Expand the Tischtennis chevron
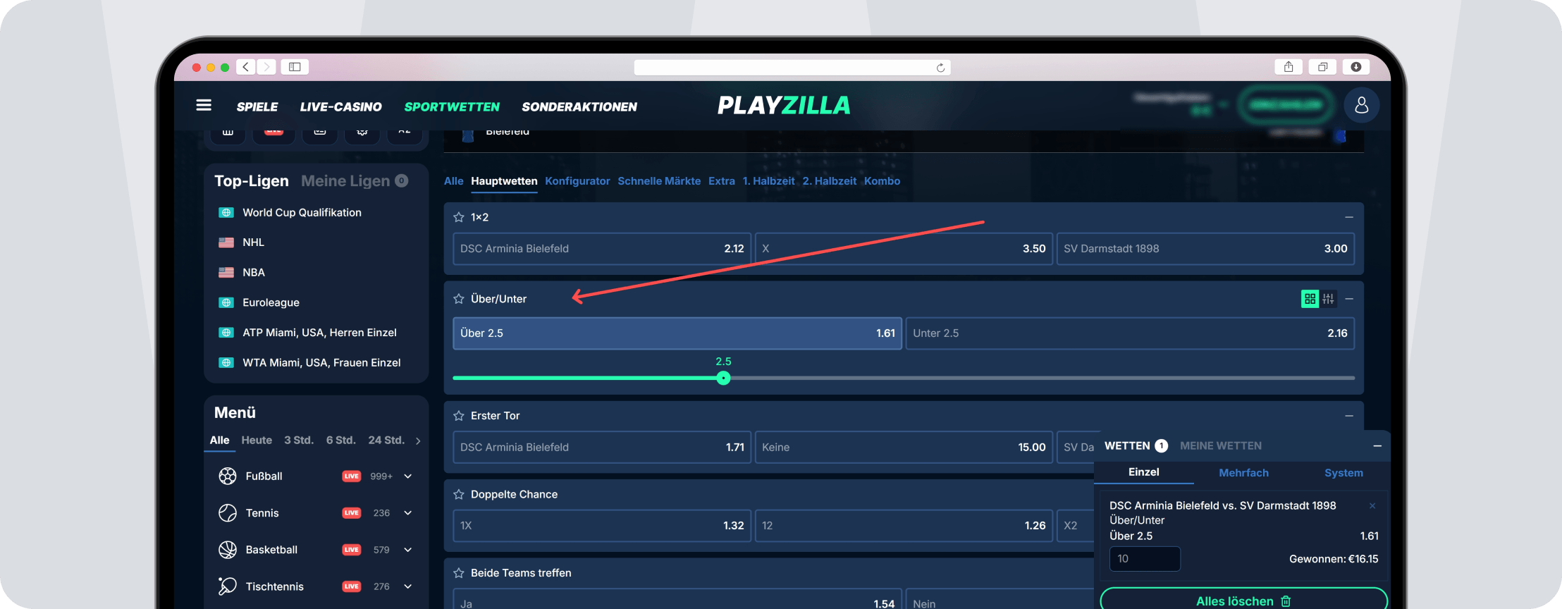The height and width of the screenshot is (609, 1562). (x=408, y=586)
